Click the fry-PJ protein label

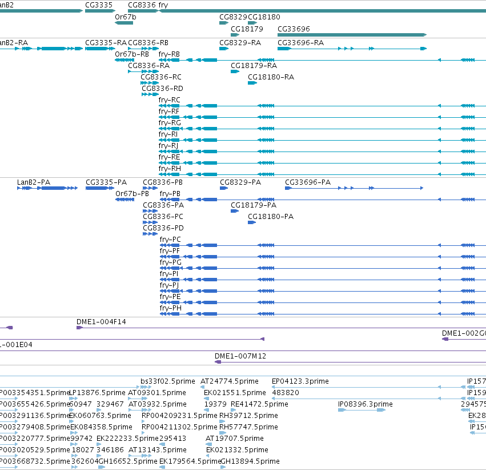click(169, 286)
